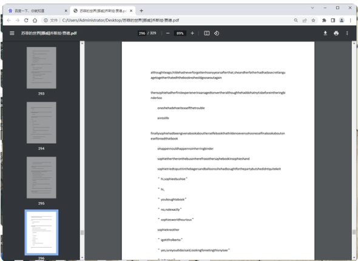The height and width of the screenshot is (261, 358).
Task: Click the zoom in plus button
Action: [x=192, y=33]
